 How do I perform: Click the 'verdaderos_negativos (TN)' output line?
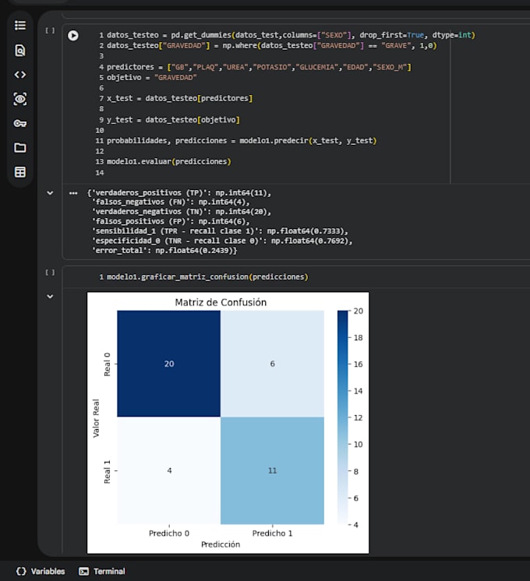(182, 212)
